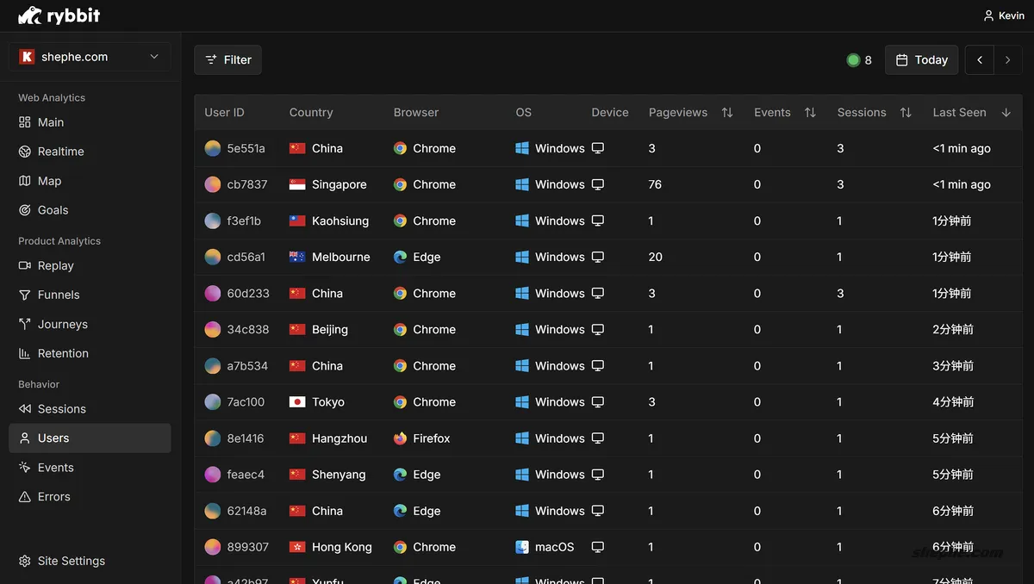Toggle sort on Events column
The height and width of the screenshot is (584, 1034).
point(810,113)
